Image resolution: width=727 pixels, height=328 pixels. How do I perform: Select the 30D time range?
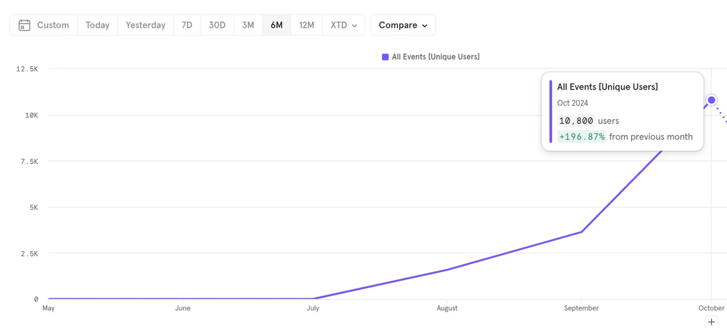click(217, 25)
